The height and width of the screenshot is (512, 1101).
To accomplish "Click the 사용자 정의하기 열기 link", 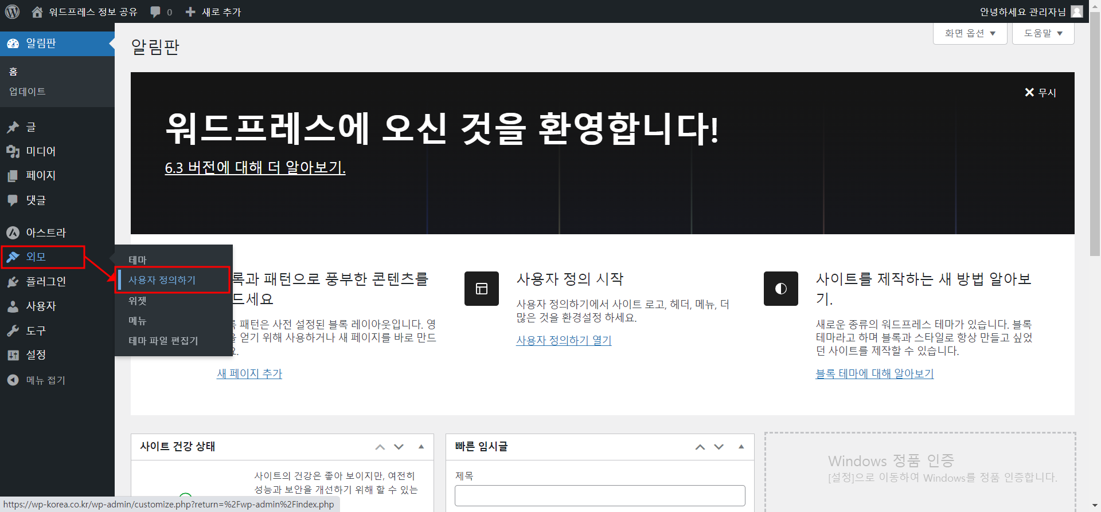I will [x=564, y=340].
